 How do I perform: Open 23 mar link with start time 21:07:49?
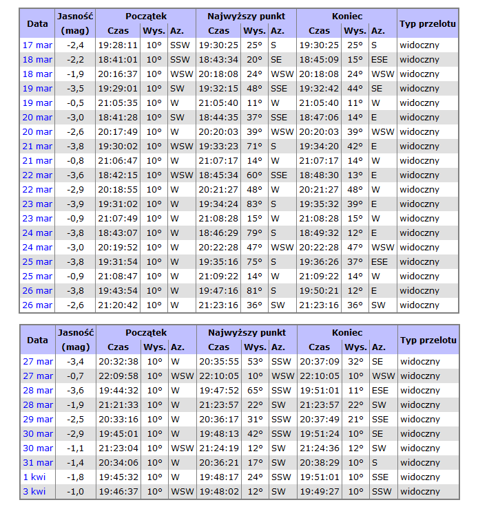(x=37, y=219)
